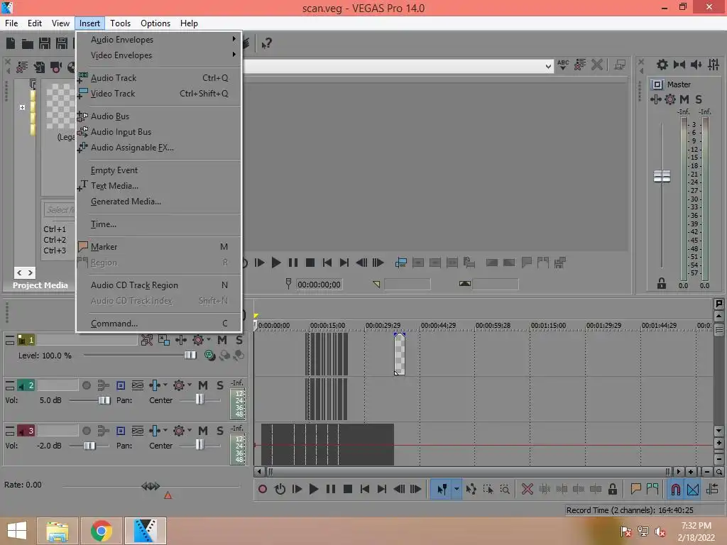Viewport: 727px width, 545px height.
Task: Click track 1 automation settings gear
Action: click(x=198, y=340)
